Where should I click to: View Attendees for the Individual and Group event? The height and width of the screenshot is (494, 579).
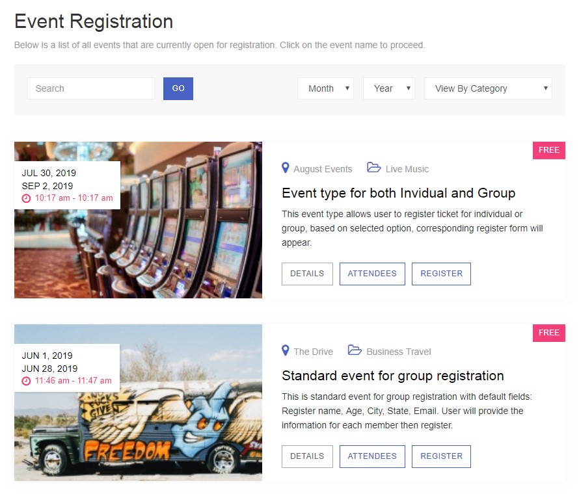pos(372,274)
